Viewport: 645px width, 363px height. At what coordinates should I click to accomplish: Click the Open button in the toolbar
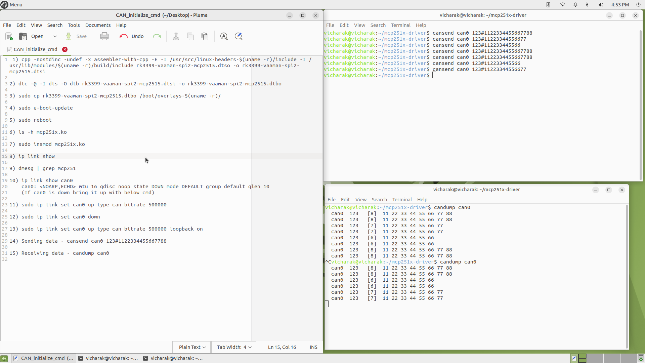click(32, 36)
